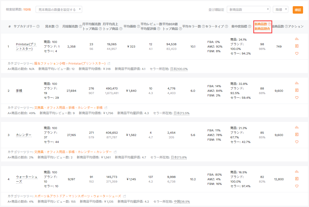309x207 pixels.
Task: Open bar chart icon for ウォーターシューズ row
Action: [x=297, y=172]
